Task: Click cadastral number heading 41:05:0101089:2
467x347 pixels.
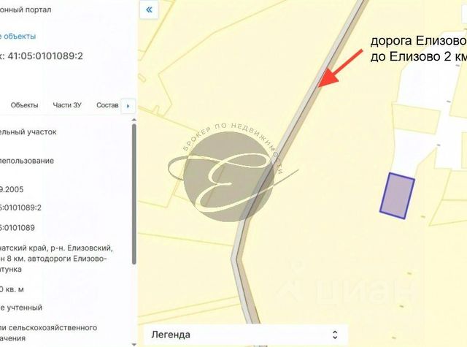Action: pyautogui.click(x=45, y=56)
